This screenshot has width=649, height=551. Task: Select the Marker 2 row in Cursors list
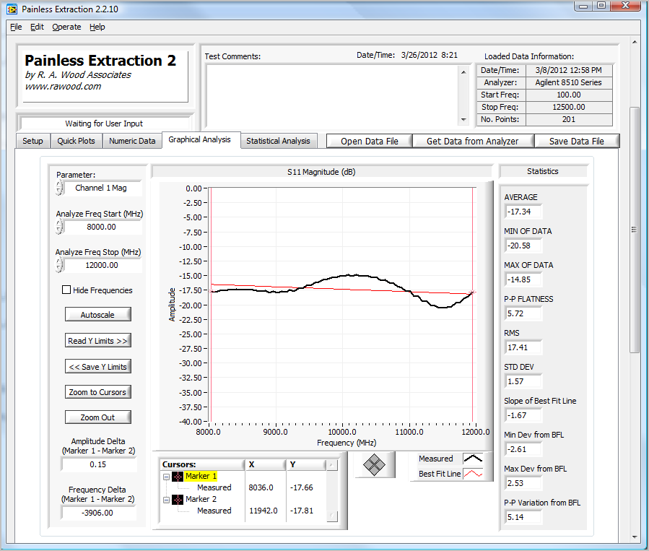pyautogui.click(x=201, y=499)
